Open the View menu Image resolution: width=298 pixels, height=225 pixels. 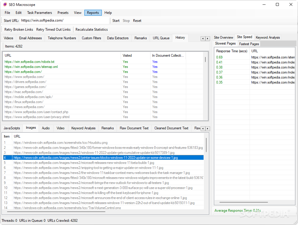tap(78, 13)
